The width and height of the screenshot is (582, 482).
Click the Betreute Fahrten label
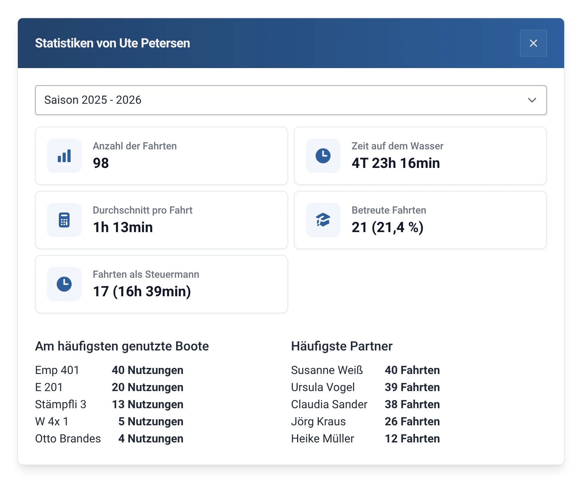click(389, 210)
